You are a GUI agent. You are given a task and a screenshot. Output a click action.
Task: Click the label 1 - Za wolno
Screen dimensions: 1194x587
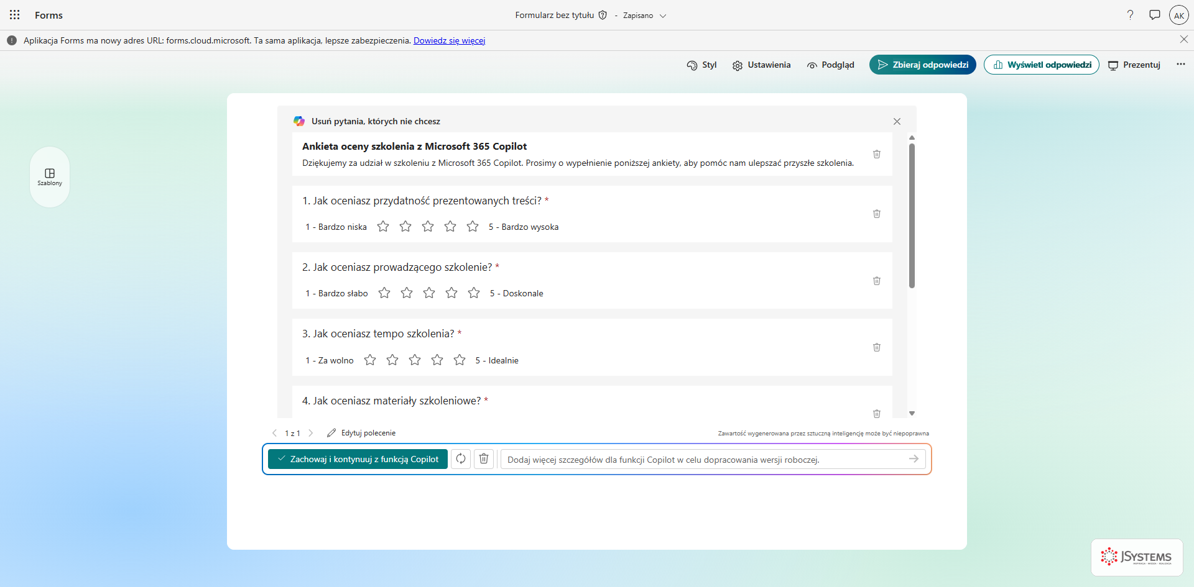tap(330, 360)
